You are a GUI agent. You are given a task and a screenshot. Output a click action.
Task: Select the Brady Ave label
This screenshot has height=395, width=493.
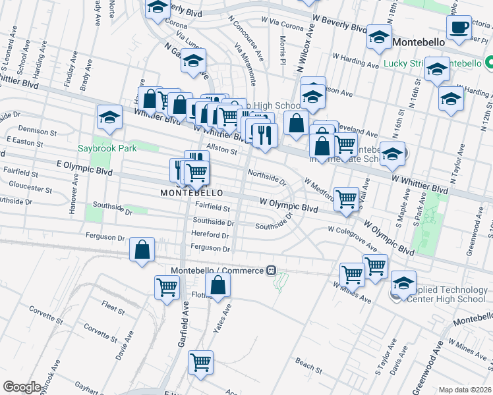[86, 75]
